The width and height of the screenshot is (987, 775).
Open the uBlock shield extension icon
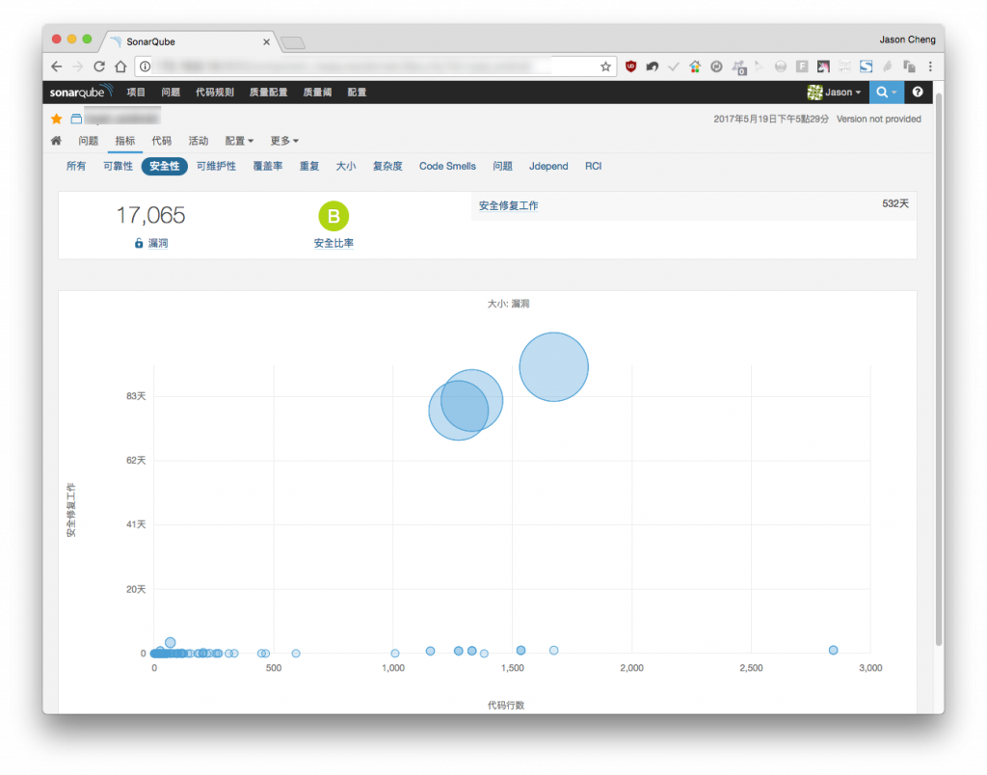pos(630,67)
